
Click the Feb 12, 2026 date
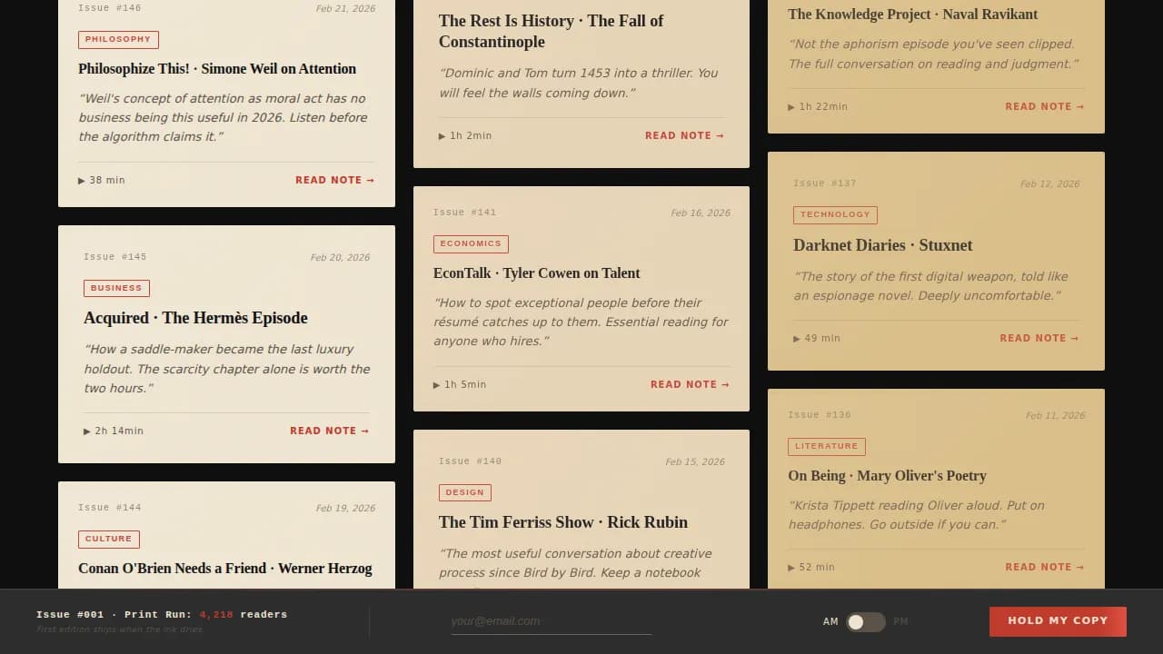(x=1049, y=184)
